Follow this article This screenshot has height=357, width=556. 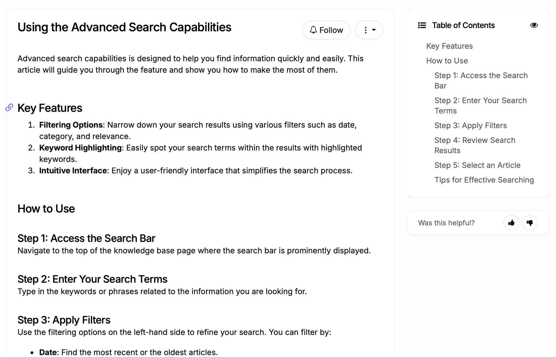[326, 30]
